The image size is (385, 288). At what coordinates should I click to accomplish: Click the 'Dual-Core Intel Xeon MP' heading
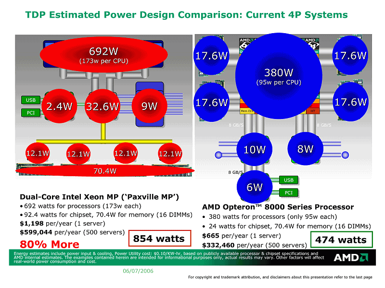click(99, 197)
